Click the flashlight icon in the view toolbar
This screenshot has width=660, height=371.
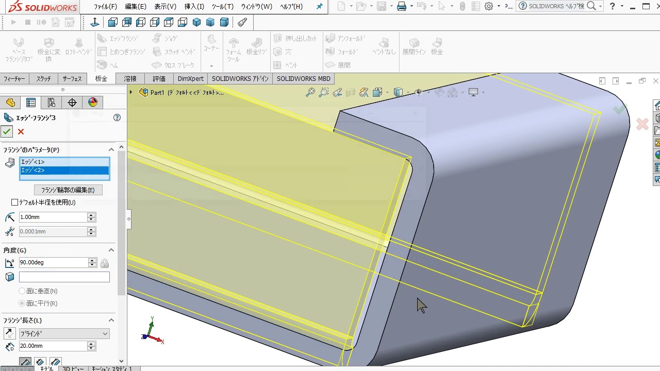(x=242, y=22)
